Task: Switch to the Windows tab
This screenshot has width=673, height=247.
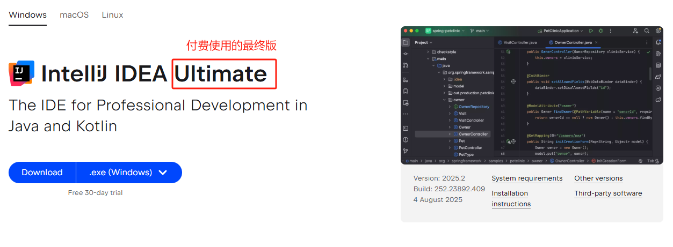Action: 28,15
